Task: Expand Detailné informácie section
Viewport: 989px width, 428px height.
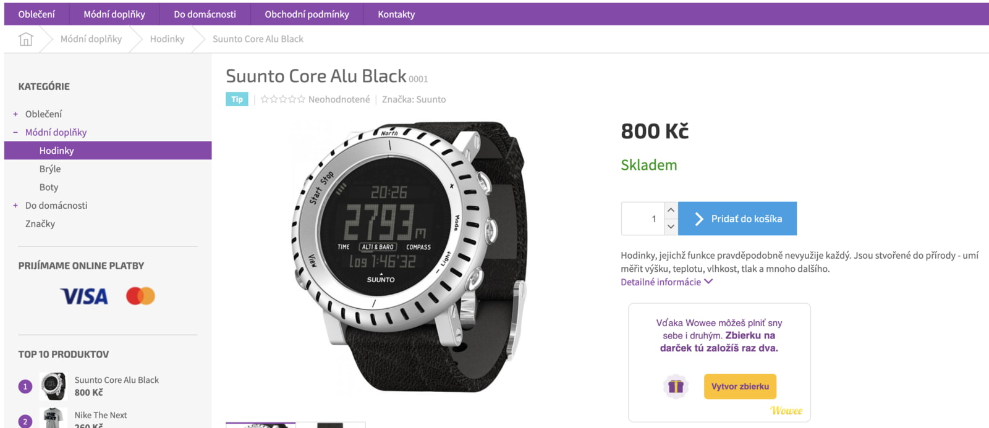Action: [666, 282]
